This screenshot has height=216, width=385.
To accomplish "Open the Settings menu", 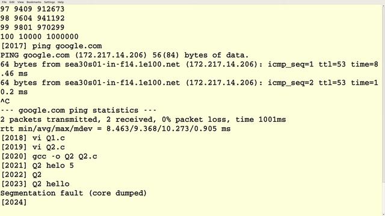I will [49, 2].
